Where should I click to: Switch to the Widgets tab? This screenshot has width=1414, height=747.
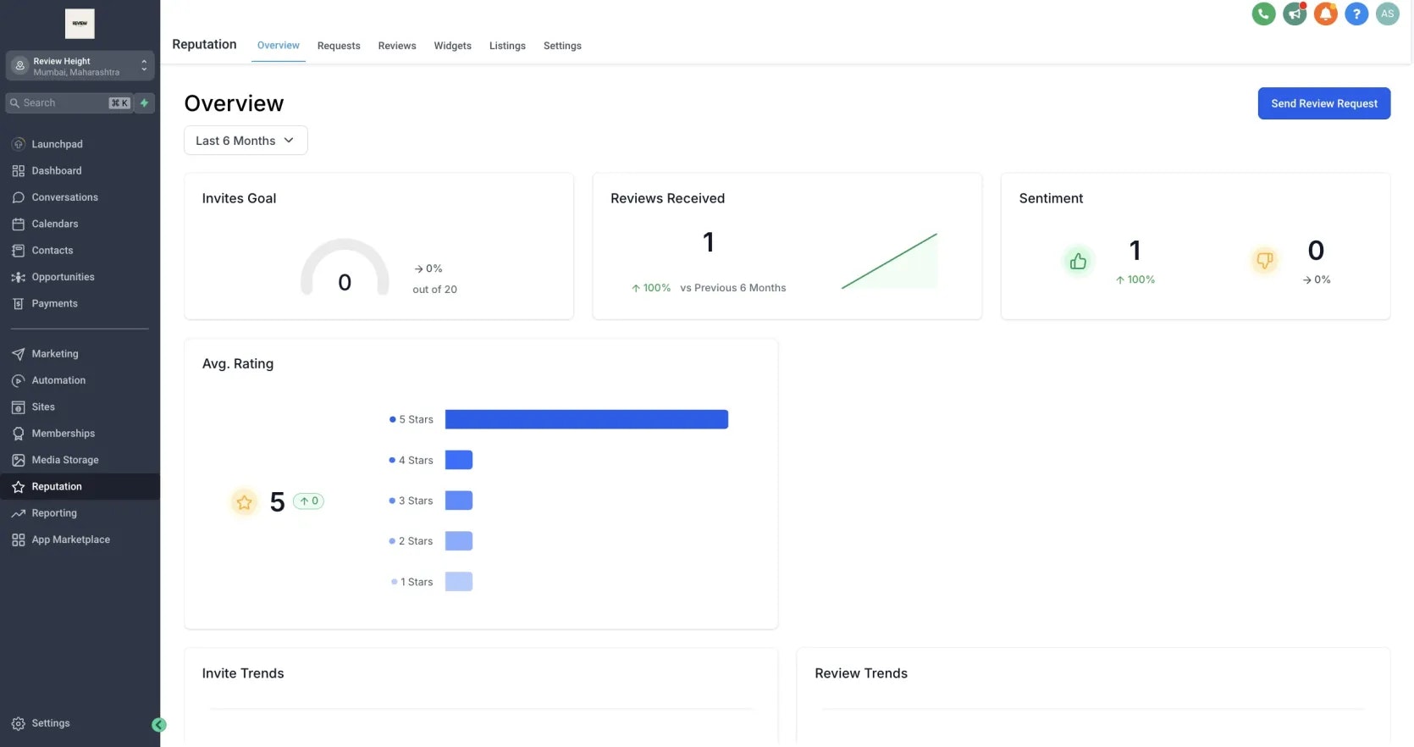pos(452,46)
